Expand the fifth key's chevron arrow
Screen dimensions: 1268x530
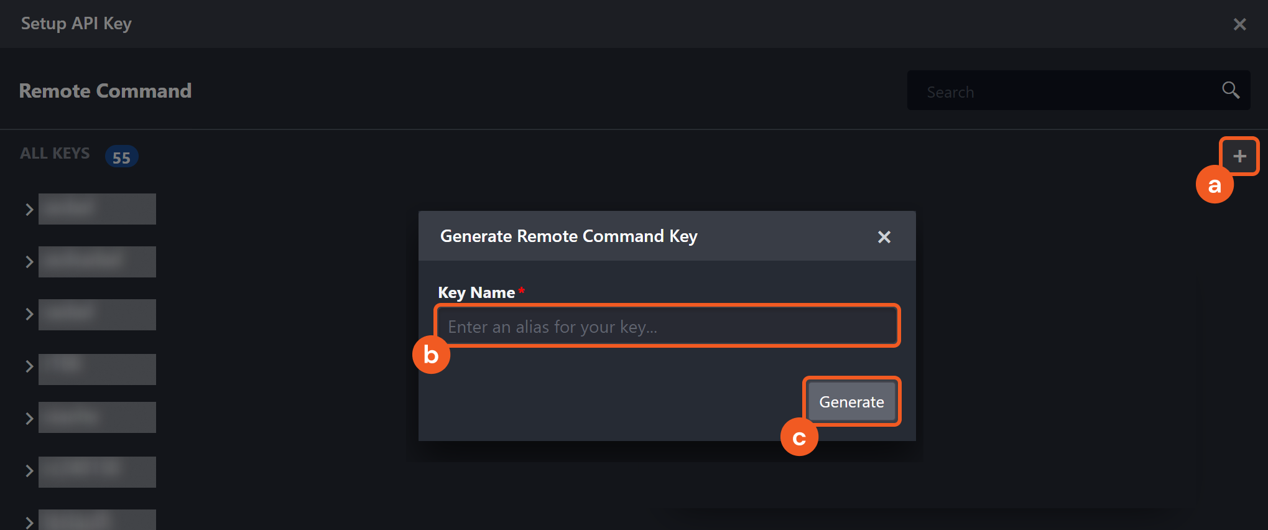[29, 419]
